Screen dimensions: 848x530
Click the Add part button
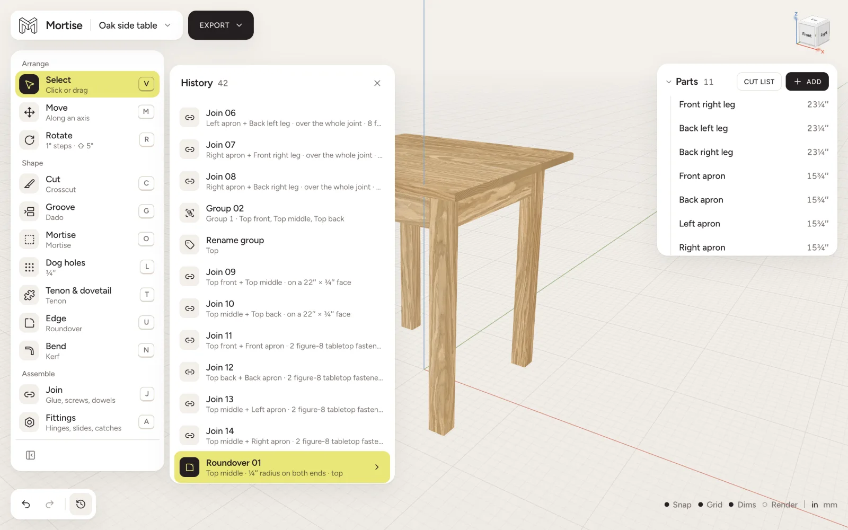point(807,82)
